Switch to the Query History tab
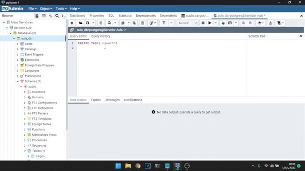 [x=101, y=36]
